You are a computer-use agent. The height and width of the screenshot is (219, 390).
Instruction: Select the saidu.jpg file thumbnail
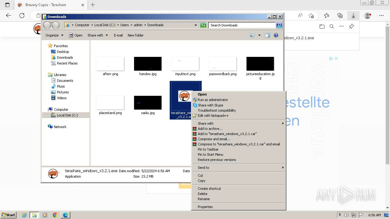pos(148,103)
